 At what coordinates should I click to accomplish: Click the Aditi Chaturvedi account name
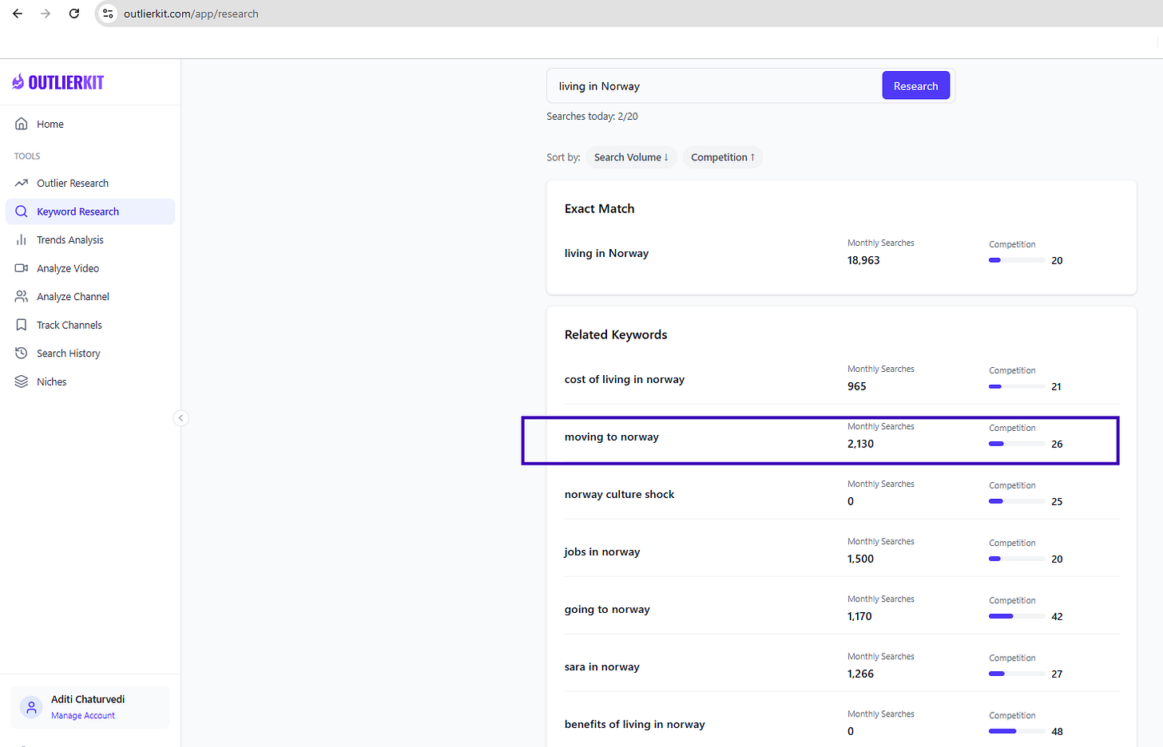(x=88, y=699)
